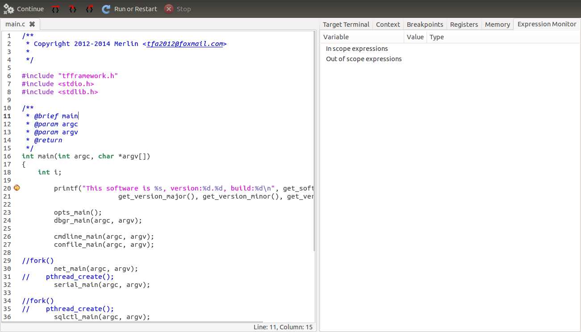Viewport: 581px width, 332px height.
Task: Show the Memory tab
Action: (497, 25)
